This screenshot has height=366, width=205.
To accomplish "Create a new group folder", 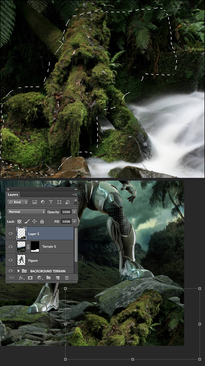I will coord(49,277).
